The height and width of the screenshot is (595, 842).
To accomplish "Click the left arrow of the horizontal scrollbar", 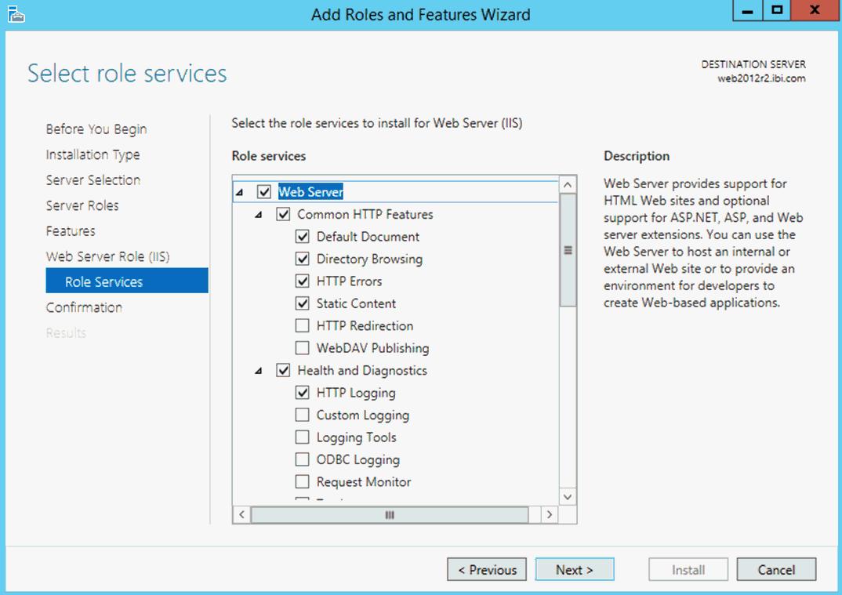I will (x=241, y=514).
